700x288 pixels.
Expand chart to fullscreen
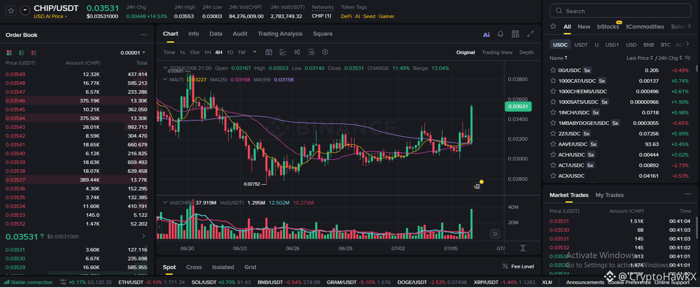tap(530, 34)
